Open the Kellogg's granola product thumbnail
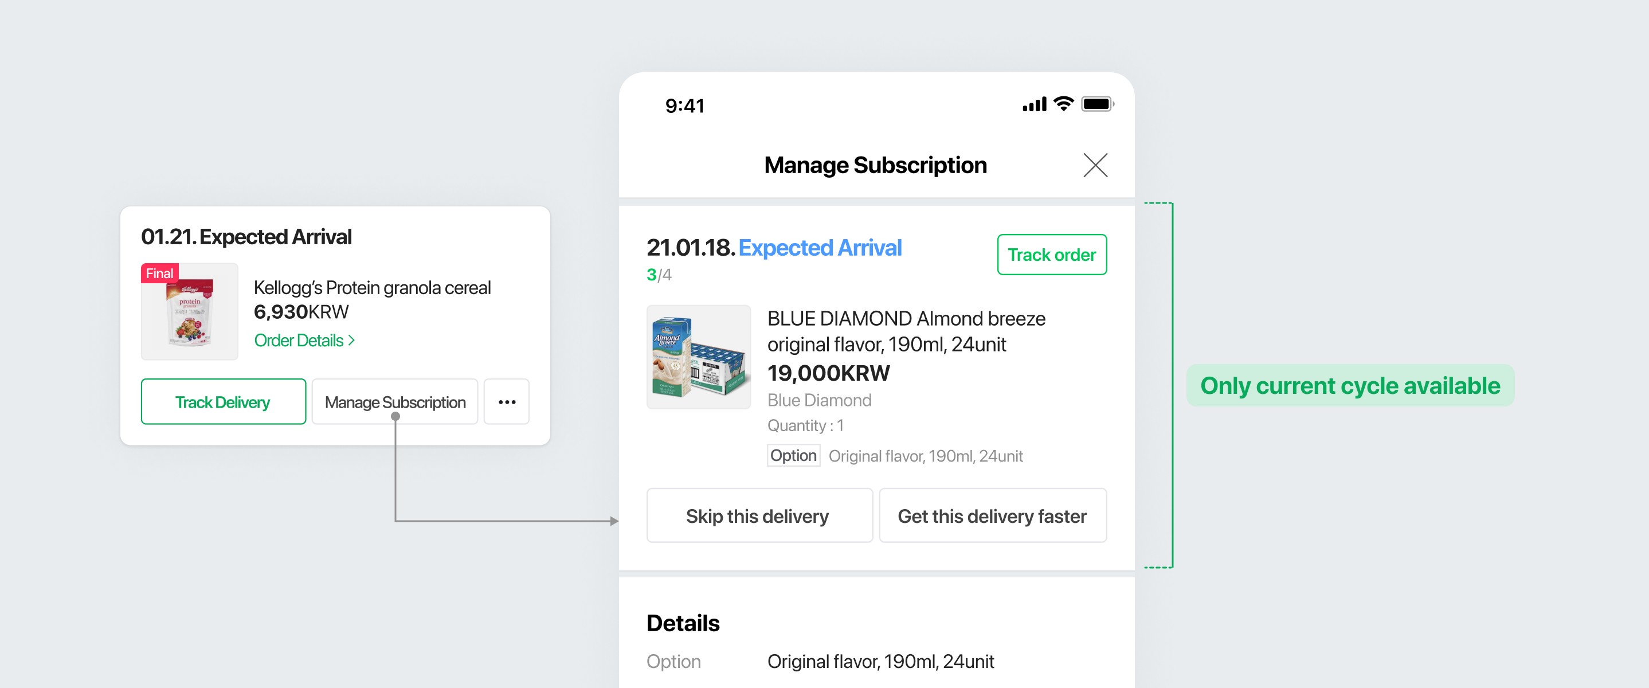1649x688 pixels. click(190, 312)
